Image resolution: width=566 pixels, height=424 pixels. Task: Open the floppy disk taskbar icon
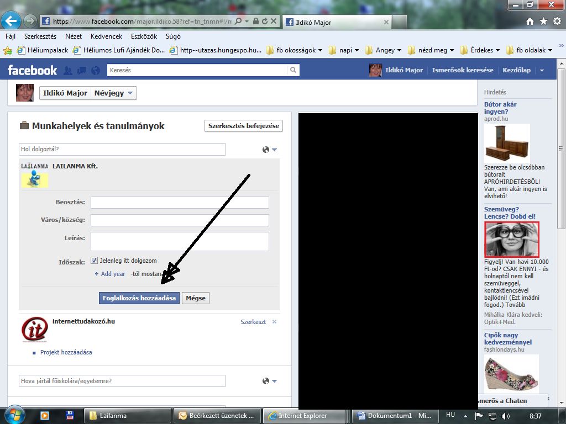[x=70, y=416]
